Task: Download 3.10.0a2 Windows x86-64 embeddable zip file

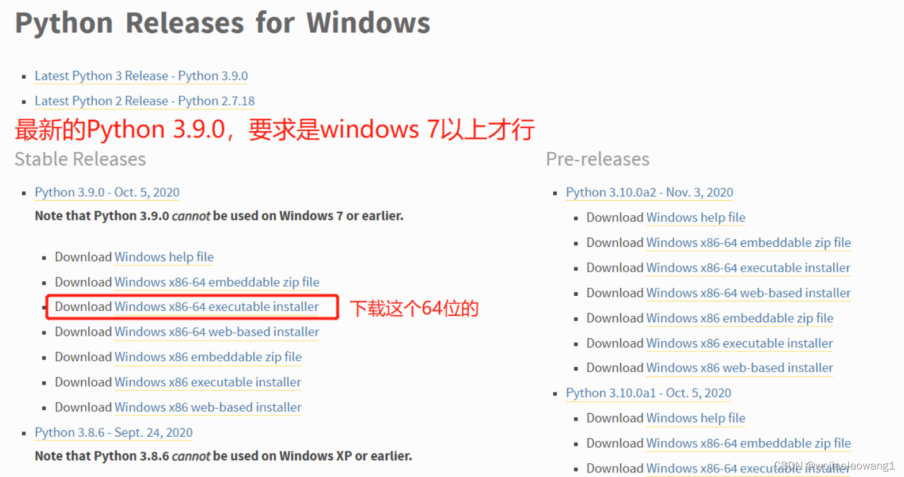Action: coord(749,243)
